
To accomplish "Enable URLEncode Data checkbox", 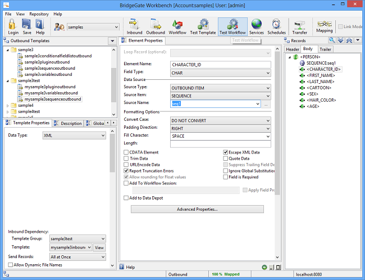I will pyautogui.click(x=126, y=165).
